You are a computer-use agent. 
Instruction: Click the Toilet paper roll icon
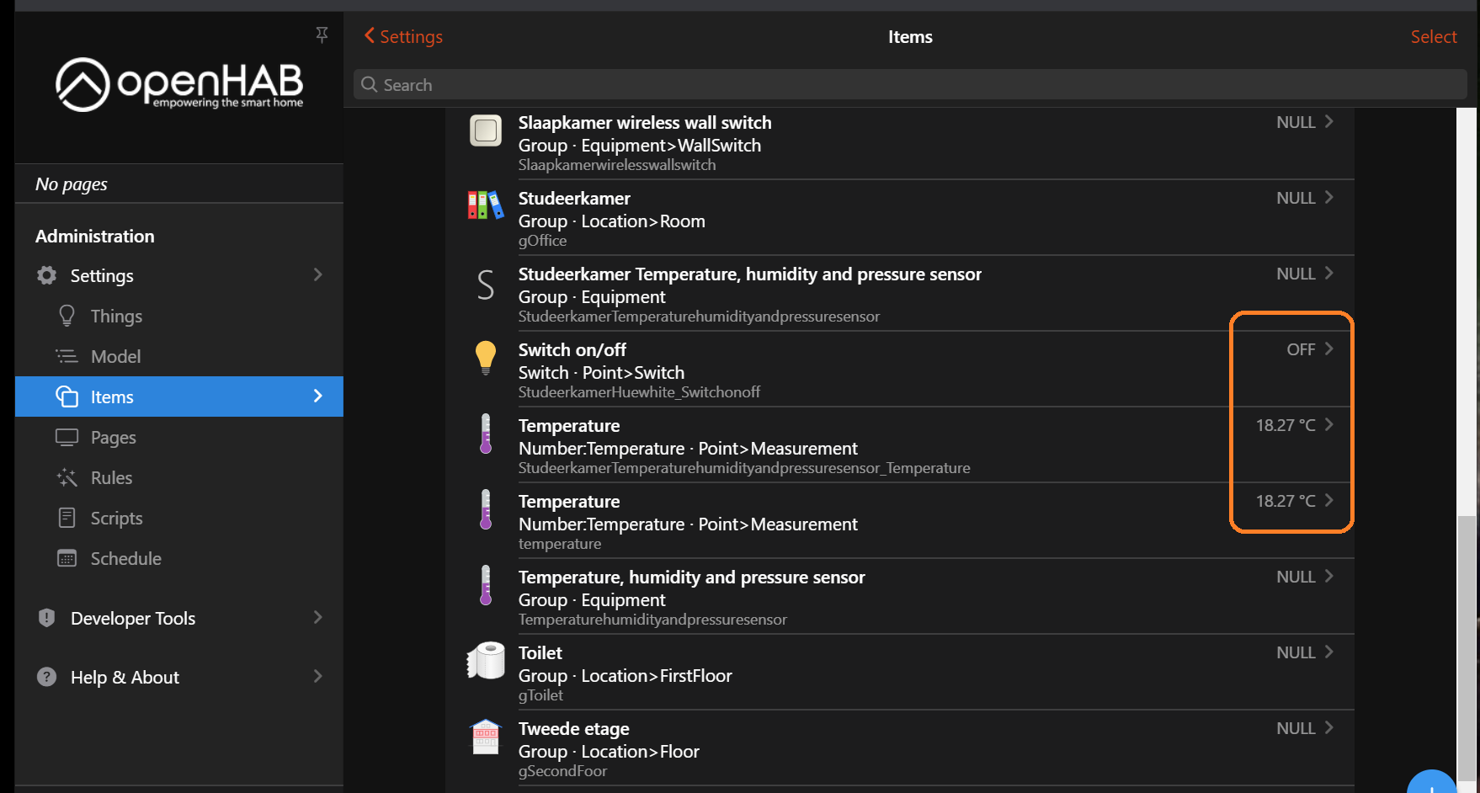[x=486, y=660]
